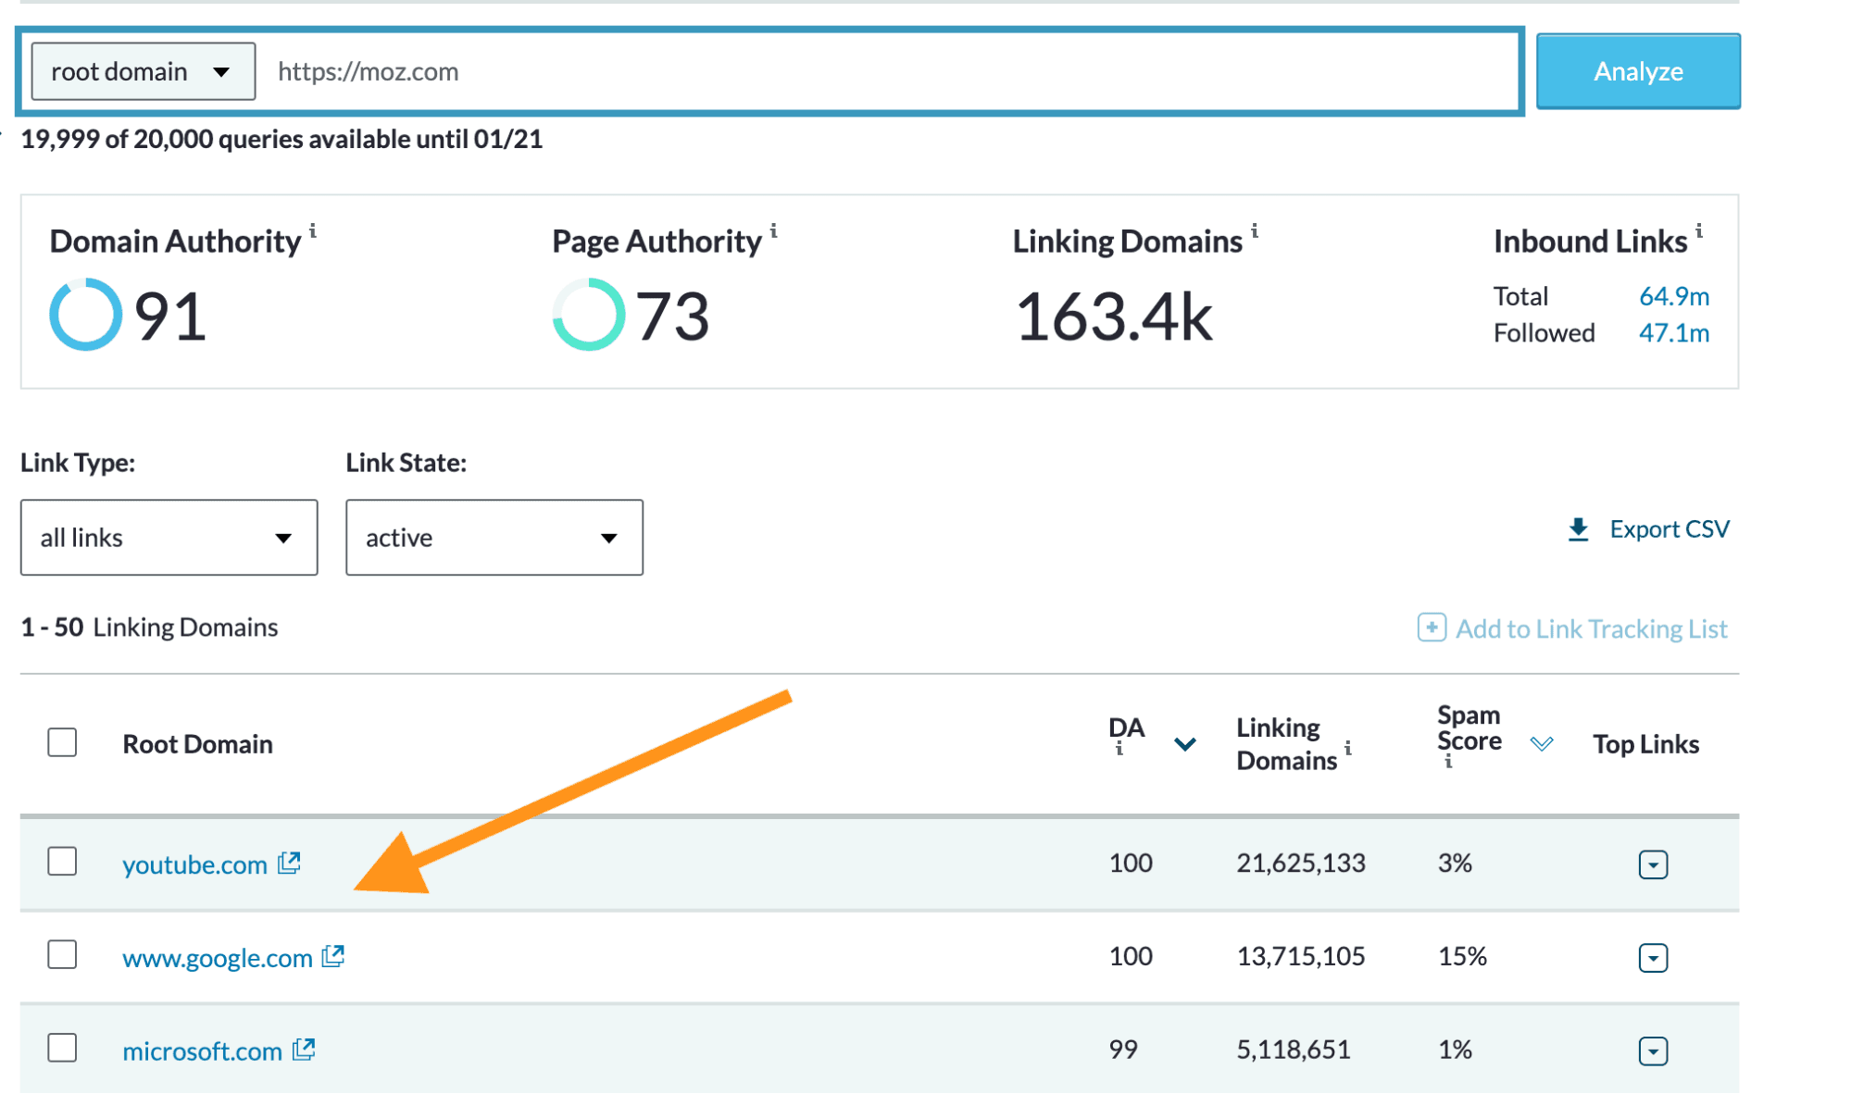Image resolution: width=1851 pixels, height=1094 pixels.
Task: Check the microsoft.com row checkbox
Action: pyautogui.click(x=62, y=1049)
